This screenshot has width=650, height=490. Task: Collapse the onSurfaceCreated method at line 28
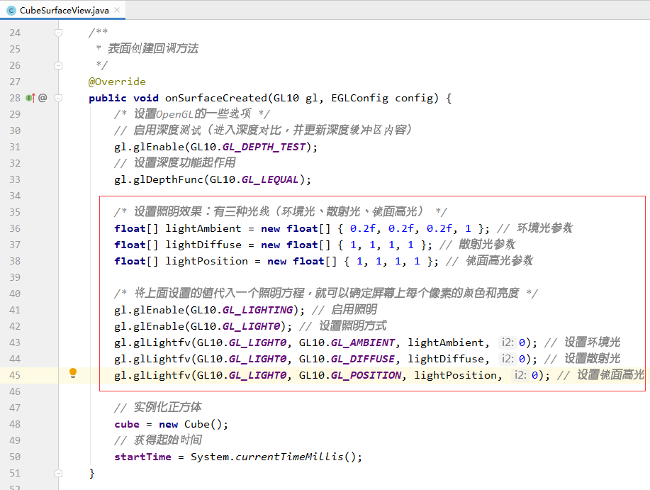pos(58,99)
